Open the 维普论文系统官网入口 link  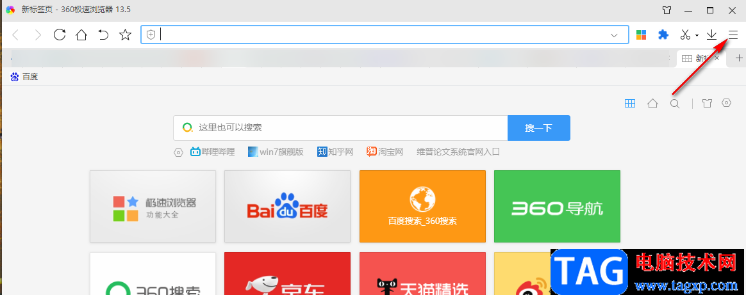[x=458, y=152]
